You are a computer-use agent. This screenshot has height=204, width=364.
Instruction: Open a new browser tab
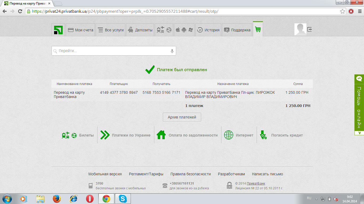pos(58,3)
